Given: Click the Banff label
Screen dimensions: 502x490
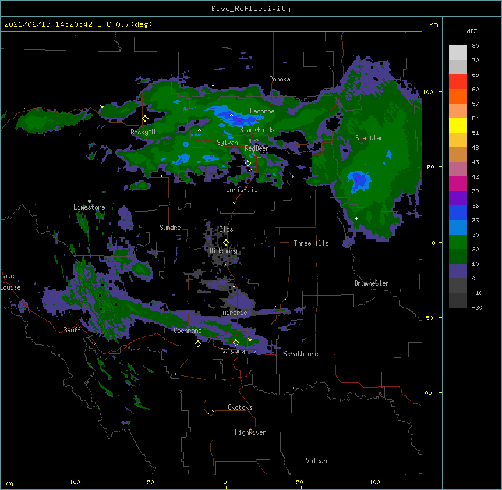Looking at the screenshot, I should (72, 330).
